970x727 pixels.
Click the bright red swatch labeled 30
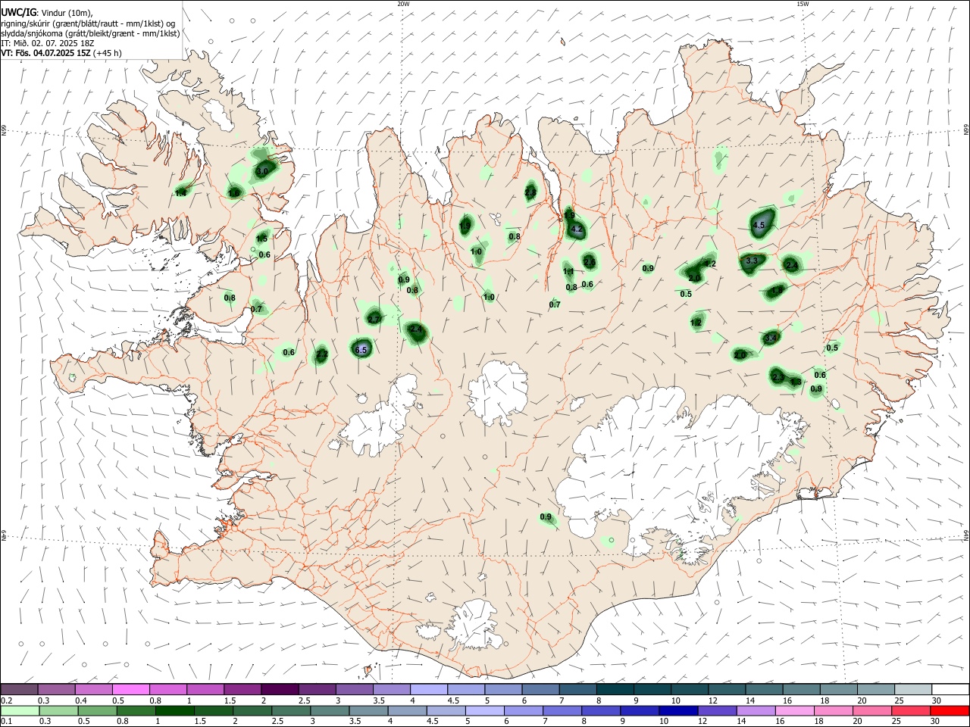click(948, 710)
